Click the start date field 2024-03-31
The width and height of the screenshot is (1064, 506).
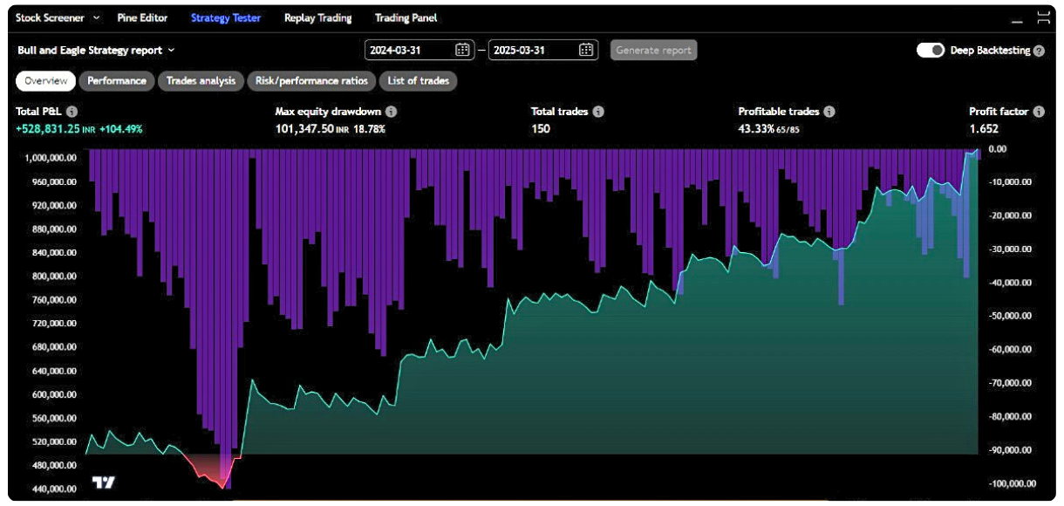tap(420, 50)
